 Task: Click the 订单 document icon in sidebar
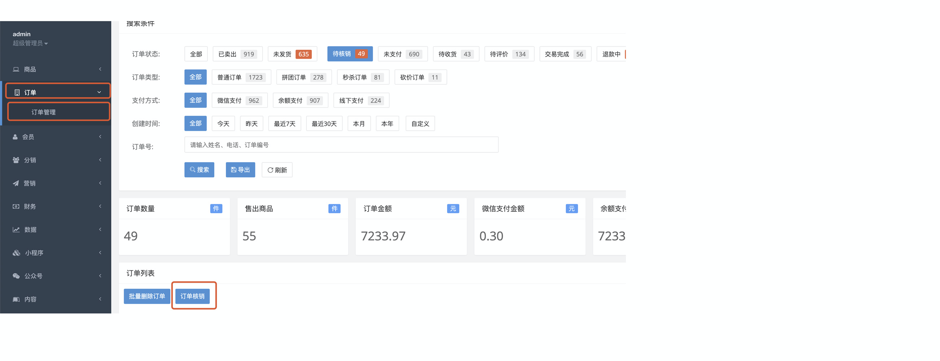point(17,93)
